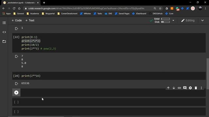
Task: Open the Editing mode menu
Action: tap(188, 20)
